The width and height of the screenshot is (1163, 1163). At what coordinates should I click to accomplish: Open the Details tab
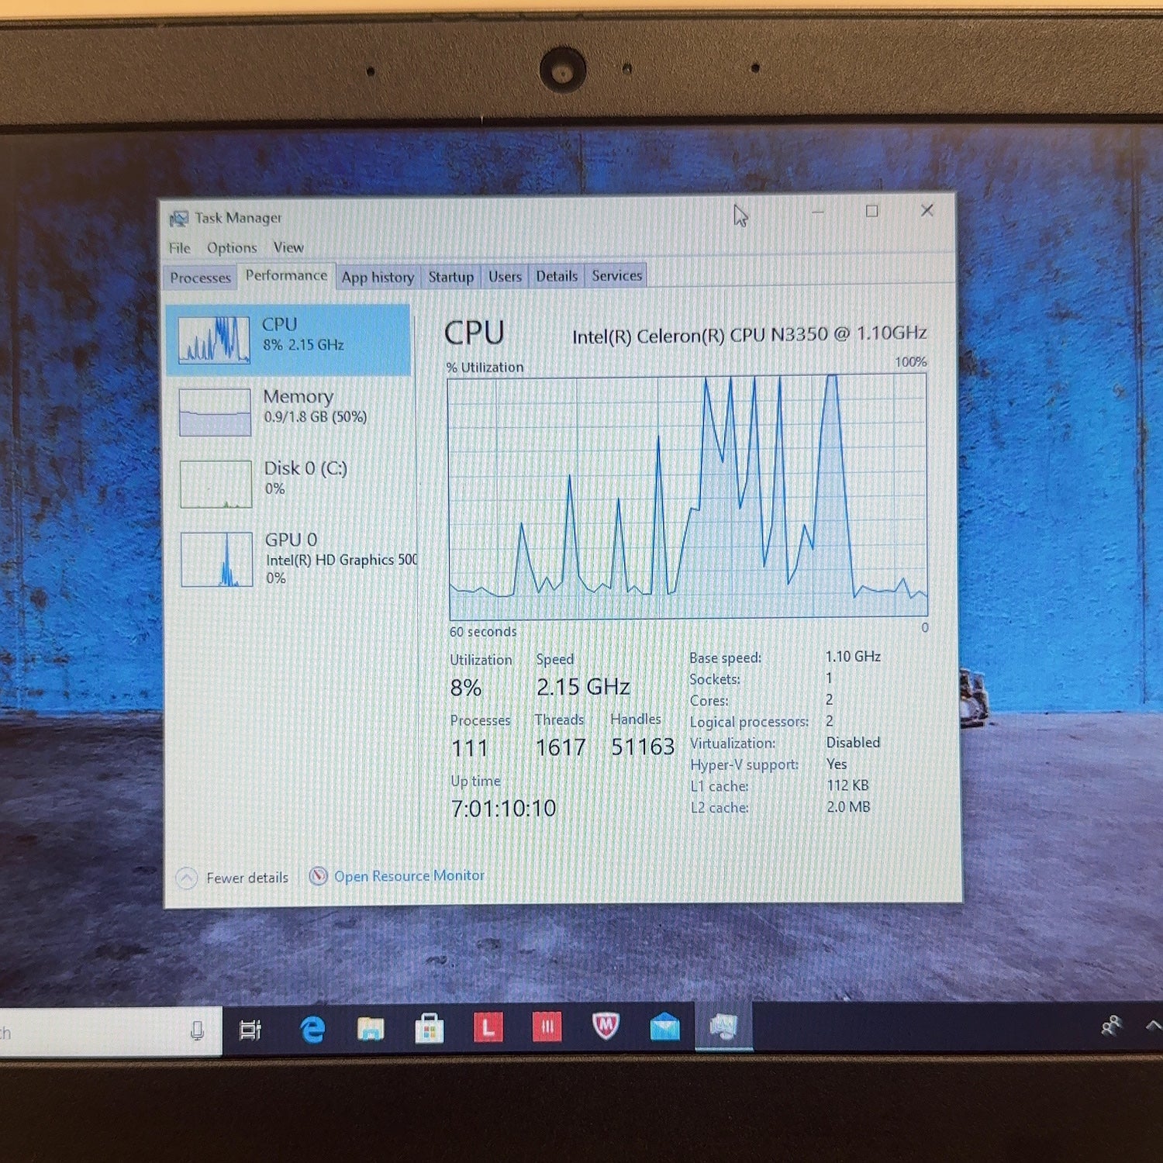[x=556, y=276]
